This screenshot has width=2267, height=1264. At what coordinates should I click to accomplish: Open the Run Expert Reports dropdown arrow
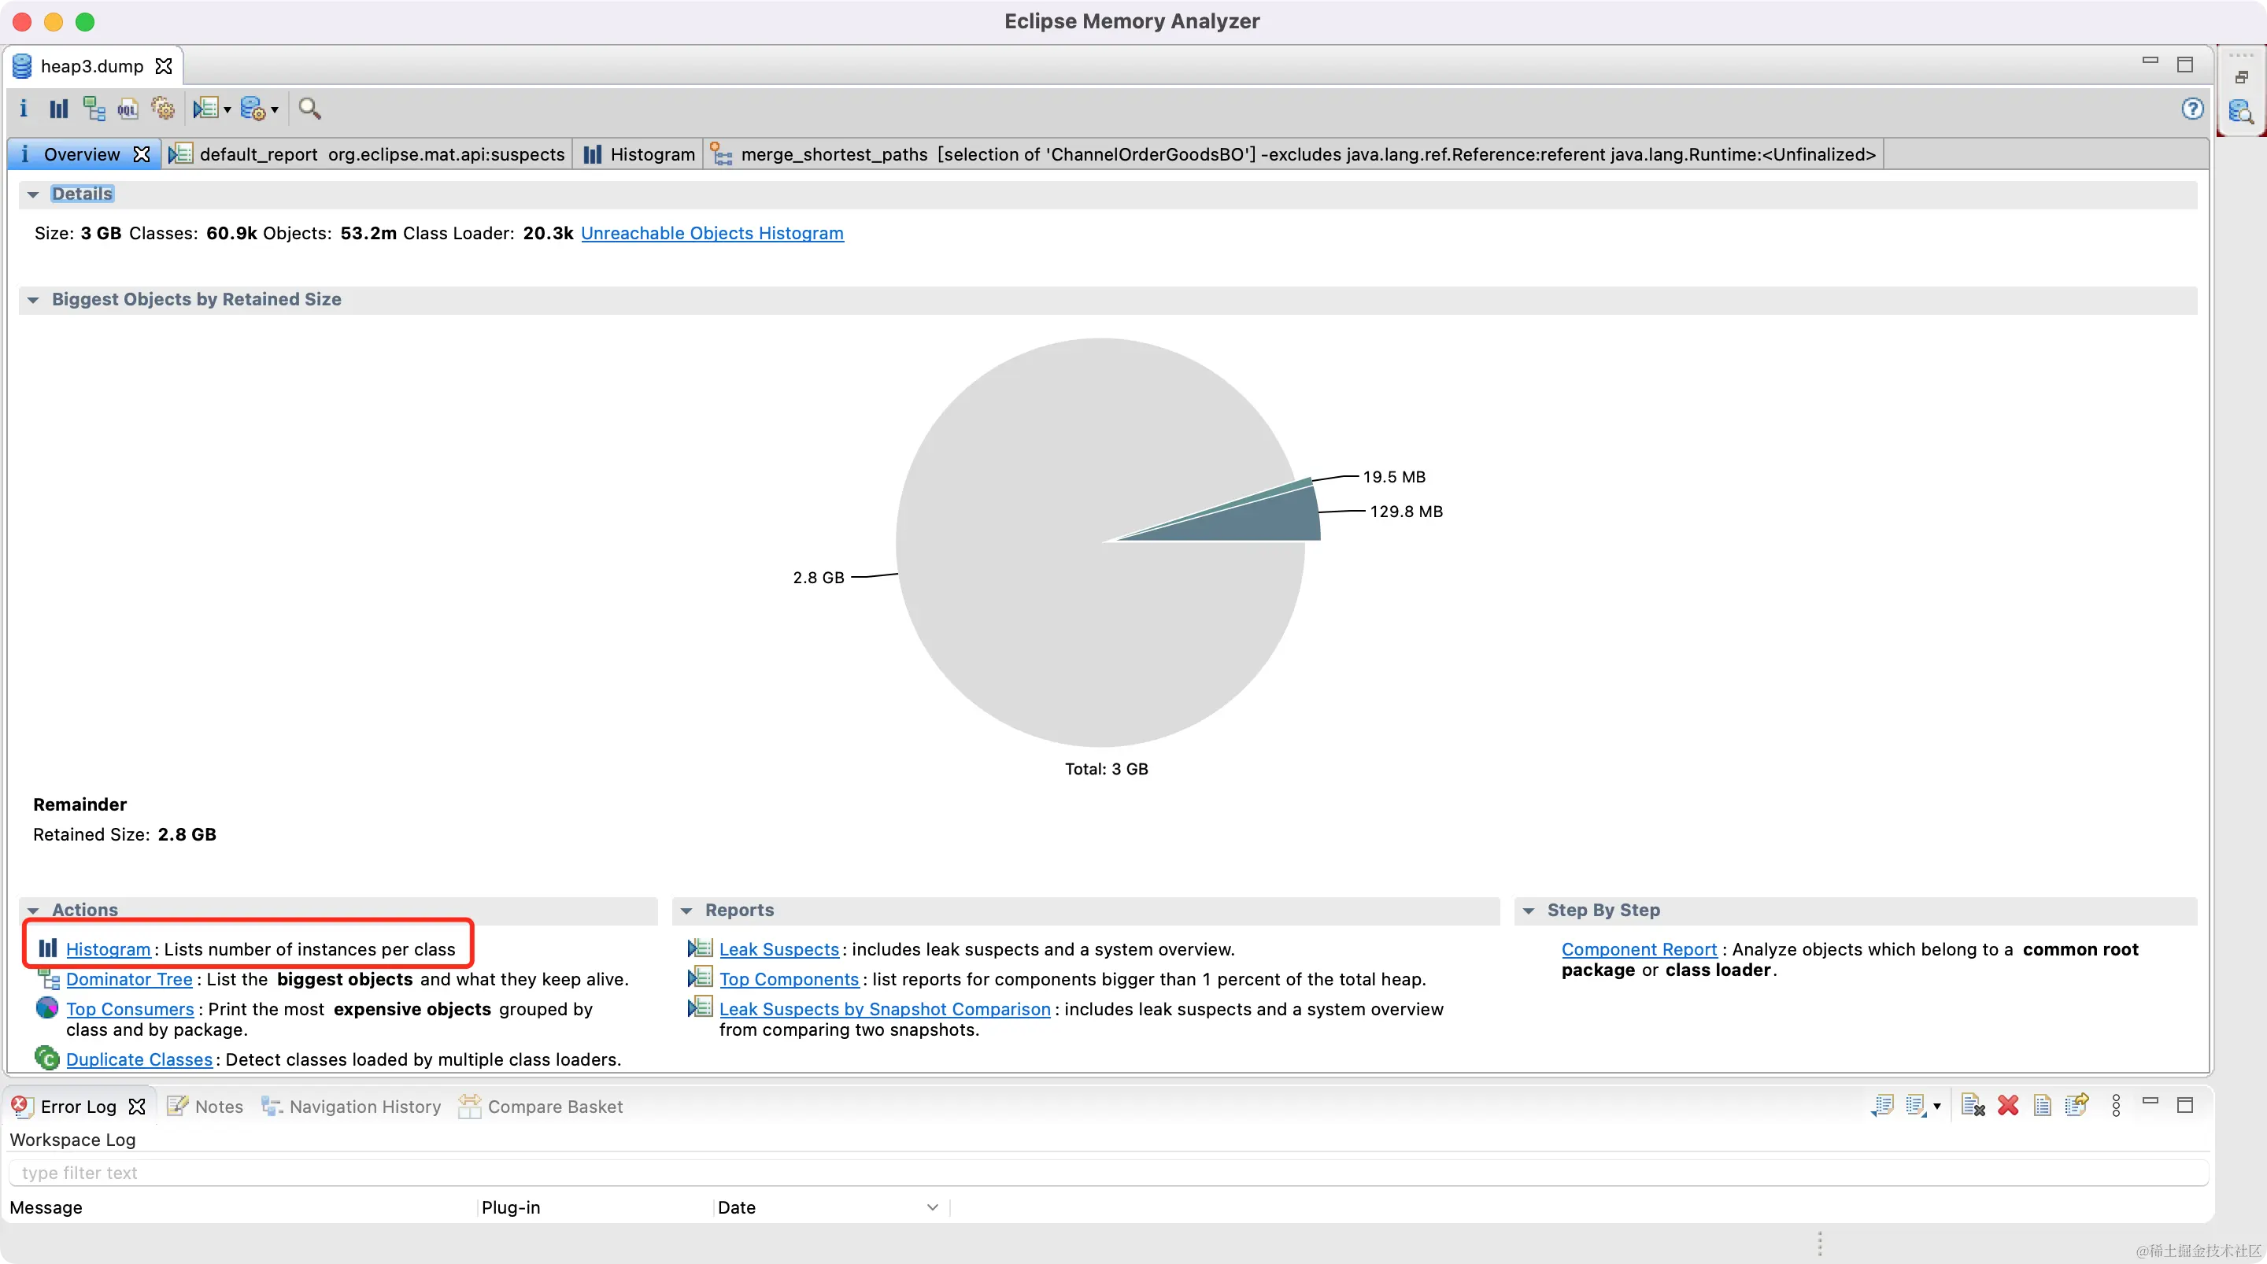pyautogui.click(x=228, y=110)
